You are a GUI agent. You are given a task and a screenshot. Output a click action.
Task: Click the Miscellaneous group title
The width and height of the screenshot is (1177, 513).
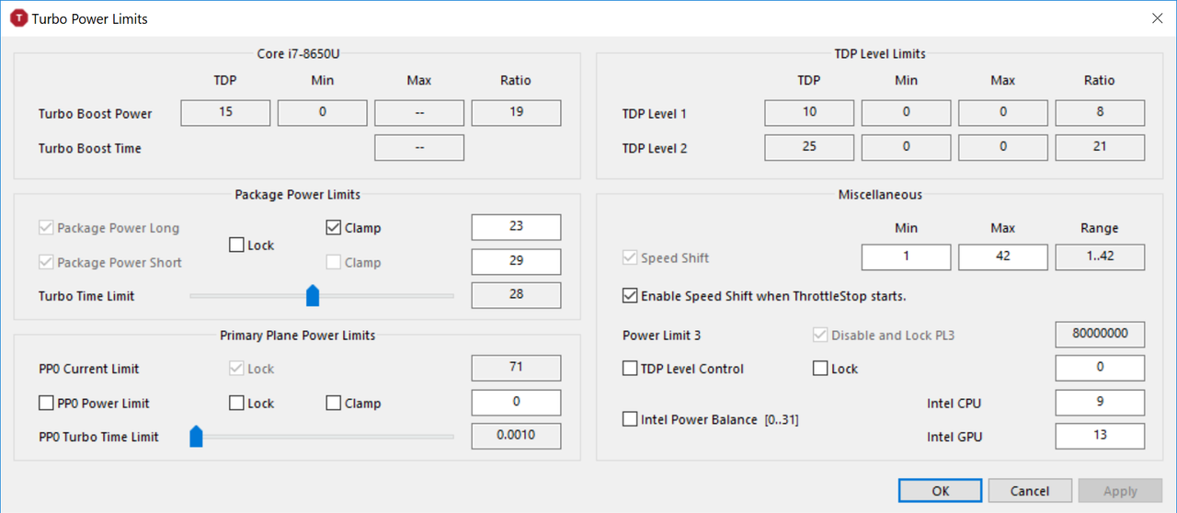[880, 195]
